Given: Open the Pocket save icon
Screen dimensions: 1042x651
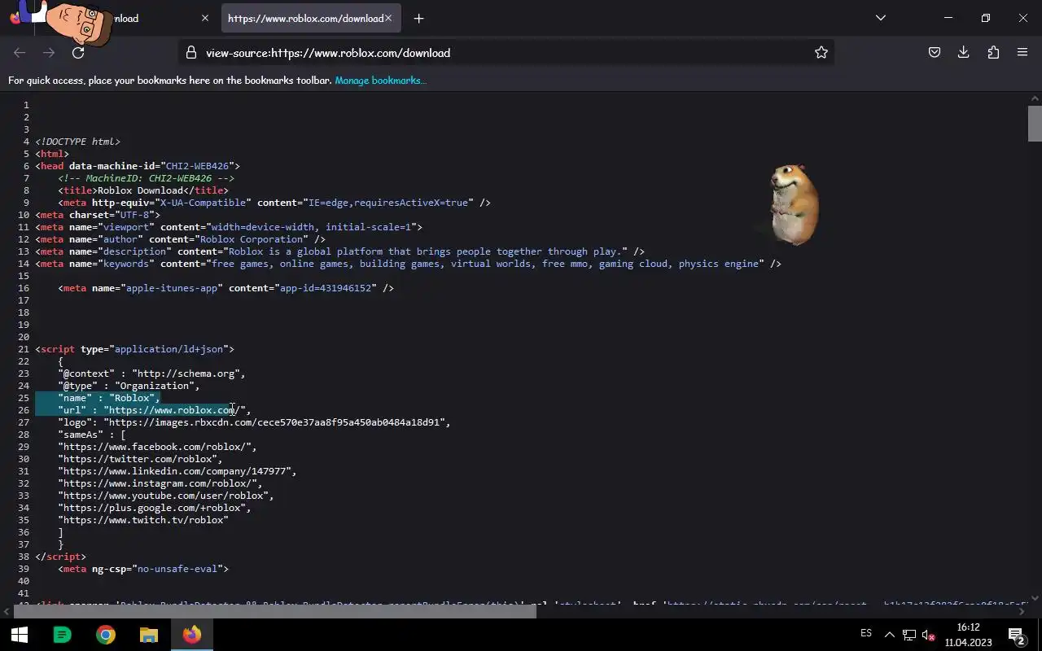Looking at the screenshot, I should (935, 52).
